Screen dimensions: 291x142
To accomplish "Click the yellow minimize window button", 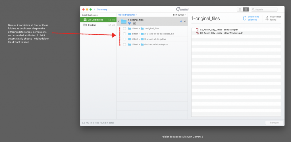I will pyautogui.click(x=87, y=9).
